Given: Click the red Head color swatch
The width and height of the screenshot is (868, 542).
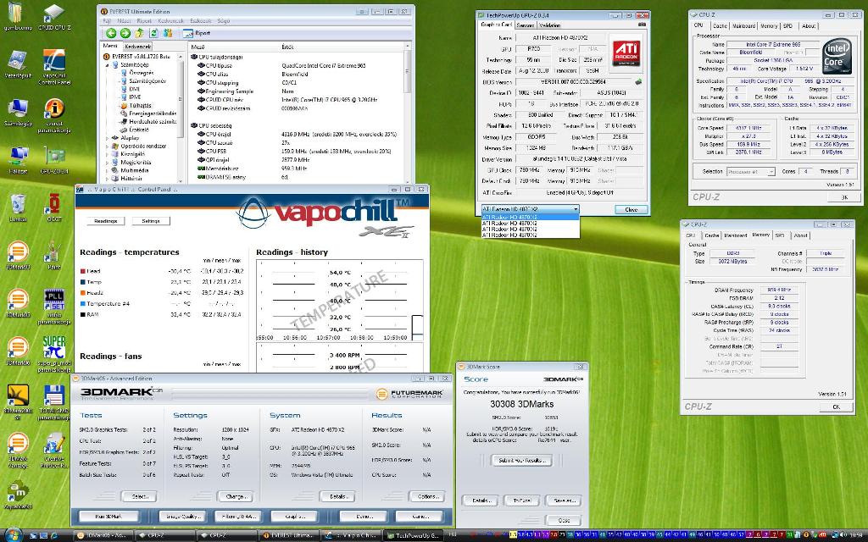Looking at the screenshot, I should (82, 271).
